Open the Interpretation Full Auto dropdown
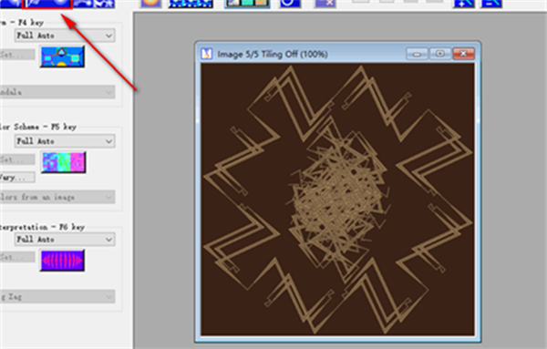 [65, 239]
